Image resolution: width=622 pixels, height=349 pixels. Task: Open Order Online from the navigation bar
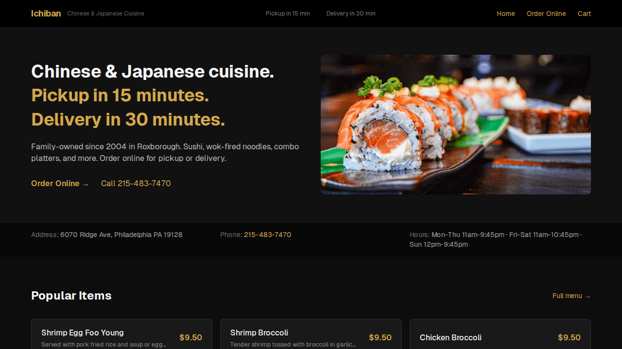546,14
